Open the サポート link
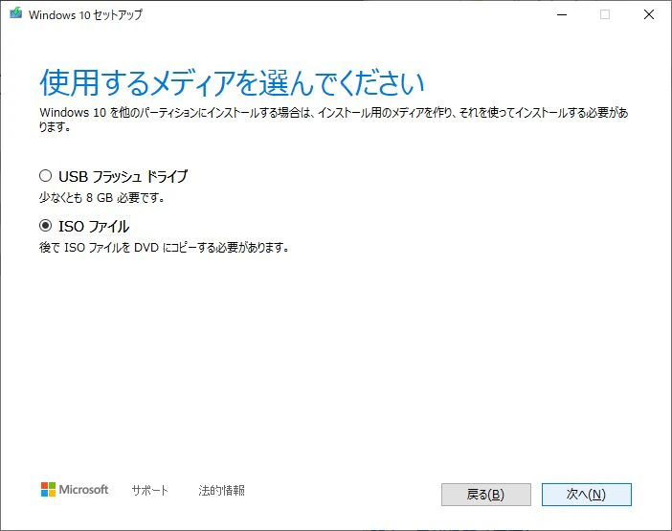Viewport: 672px width, 531px height. coord(149,490)
